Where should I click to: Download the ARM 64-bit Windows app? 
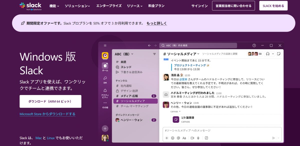pos(50,101)
